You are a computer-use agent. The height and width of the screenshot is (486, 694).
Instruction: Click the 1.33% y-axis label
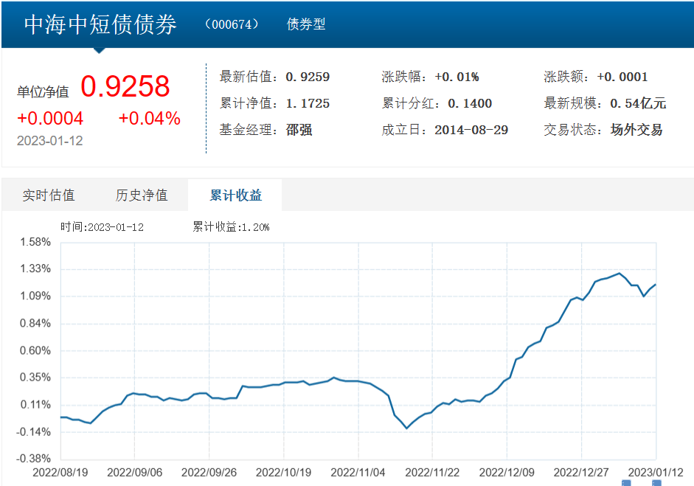point(35,268)
